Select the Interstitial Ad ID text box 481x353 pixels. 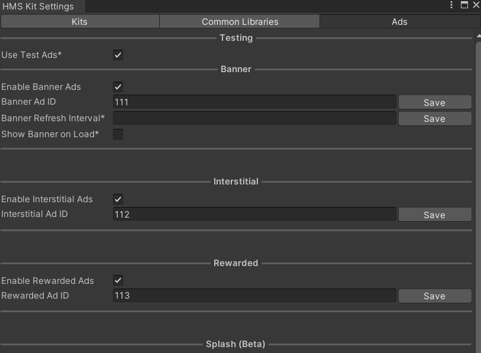tap(254, 213)
